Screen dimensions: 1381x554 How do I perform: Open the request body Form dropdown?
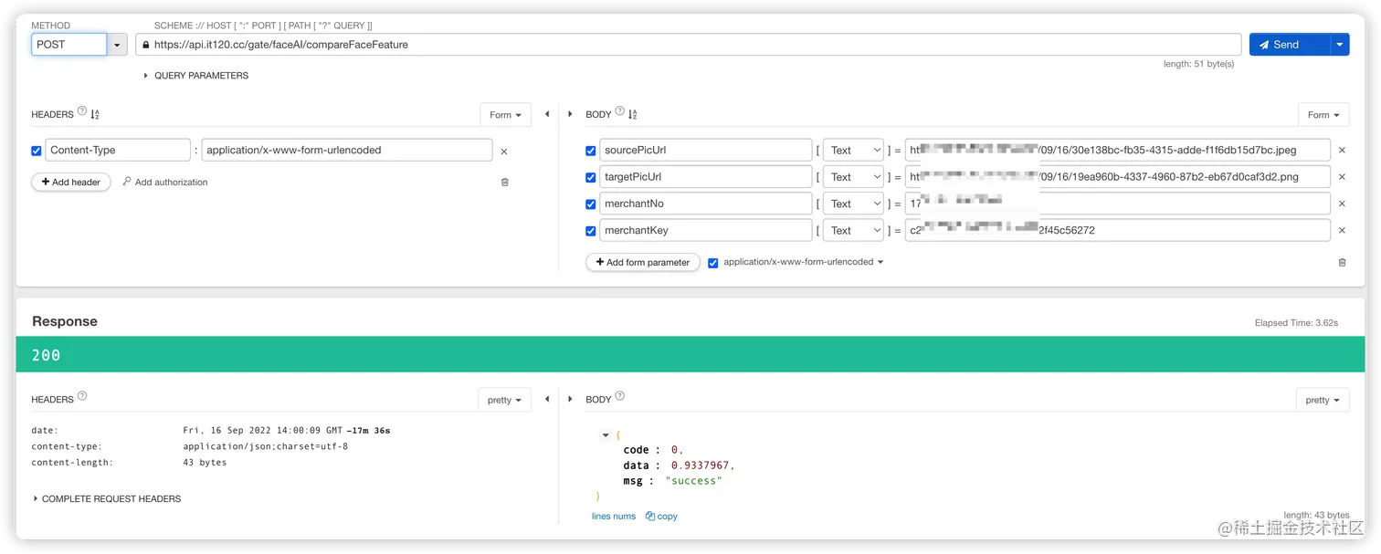point(1323,115)
